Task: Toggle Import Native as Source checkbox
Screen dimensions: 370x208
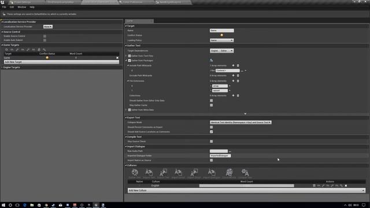Action: click(212, 161)
